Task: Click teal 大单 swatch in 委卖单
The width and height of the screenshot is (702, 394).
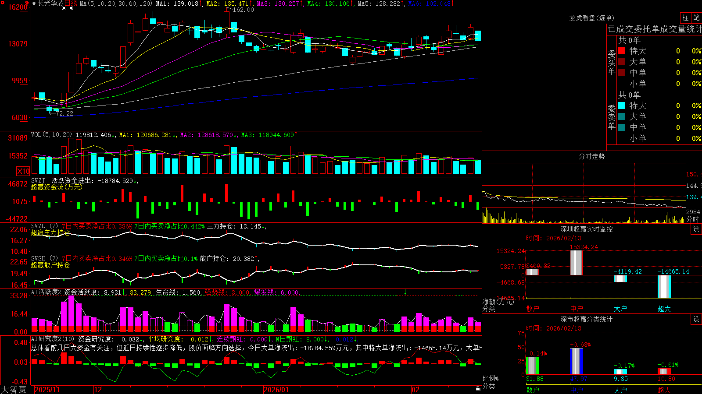Action: pyautogui.click(x=621, y=116)
